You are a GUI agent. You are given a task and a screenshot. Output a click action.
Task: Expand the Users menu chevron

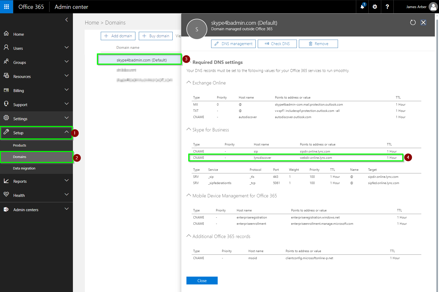coord(67,48)
